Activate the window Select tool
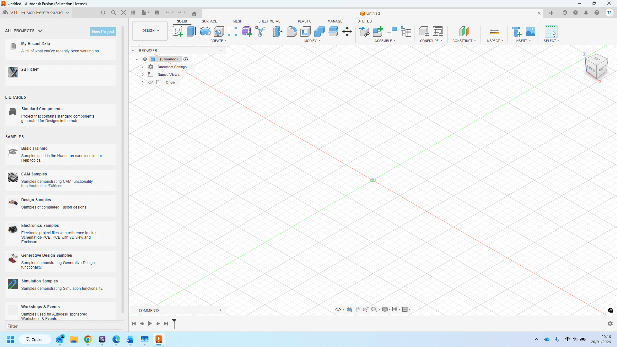The height and width of the screenshot is (347, 617). click(x=551, y=31)
